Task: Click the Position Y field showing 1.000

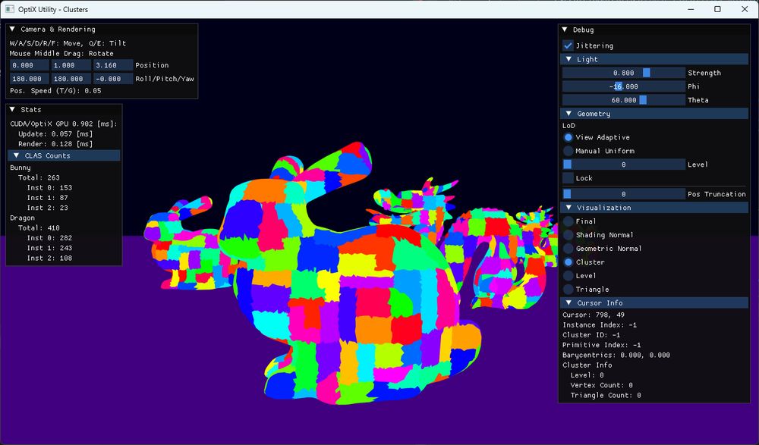Action: tap(71, 64)
